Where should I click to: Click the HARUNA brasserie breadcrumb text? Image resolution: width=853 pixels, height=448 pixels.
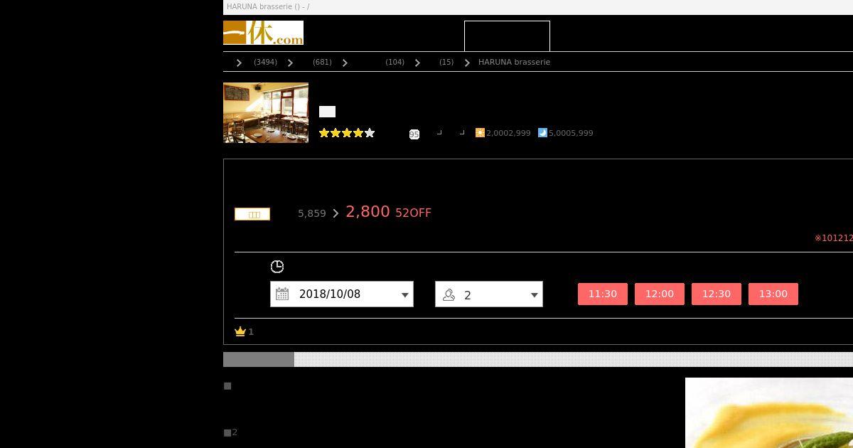(x=514, y=62)
